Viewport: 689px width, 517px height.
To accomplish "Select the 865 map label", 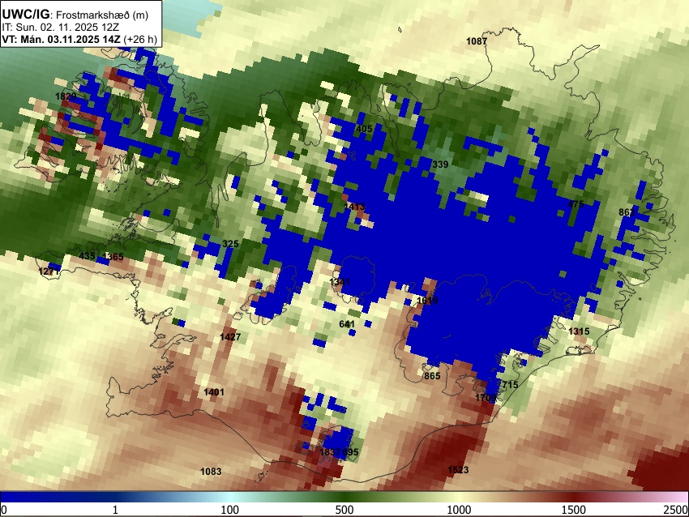I will tap(432, 375).
